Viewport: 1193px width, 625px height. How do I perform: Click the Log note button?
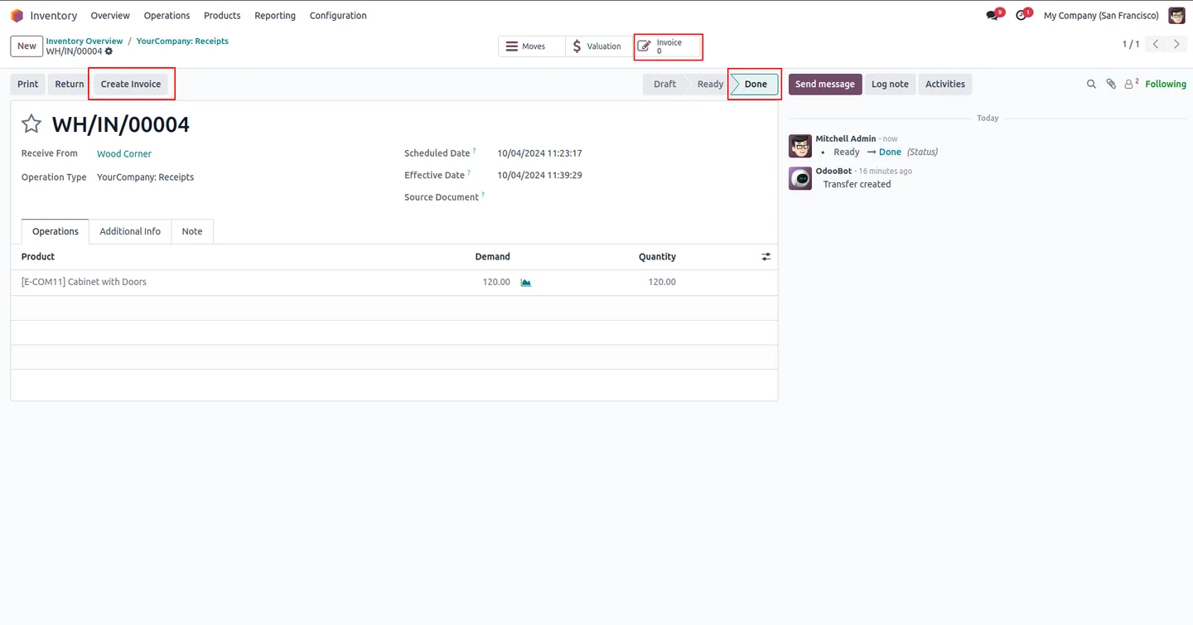coord(890,84)
